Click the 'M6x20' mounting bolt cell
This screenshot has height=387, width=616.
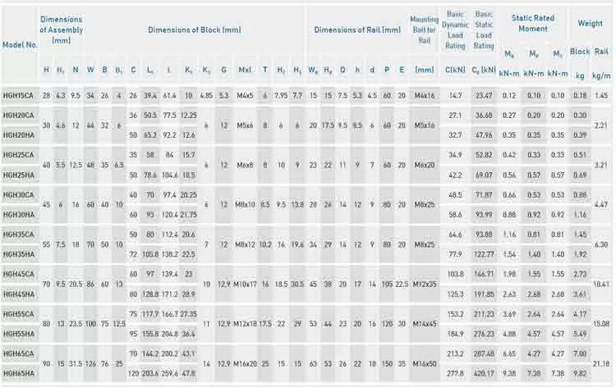(x=425, y=165)
